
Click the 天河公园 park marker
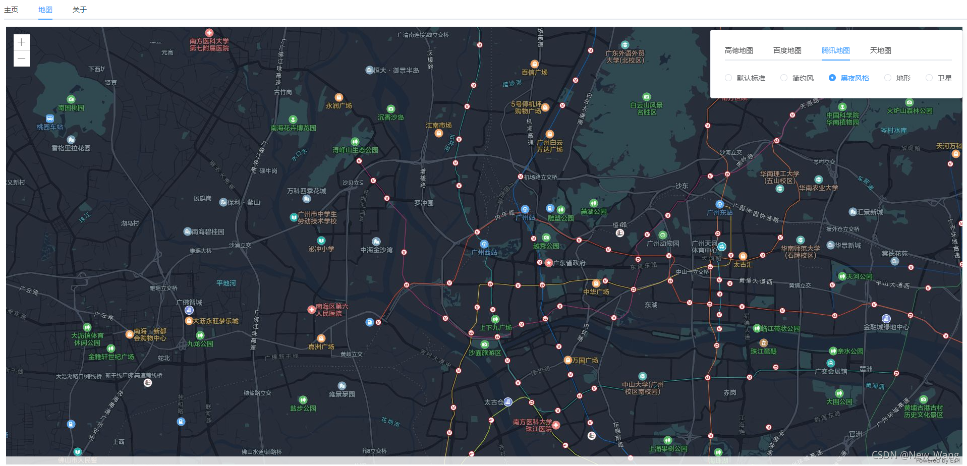[x=842, y=276]
